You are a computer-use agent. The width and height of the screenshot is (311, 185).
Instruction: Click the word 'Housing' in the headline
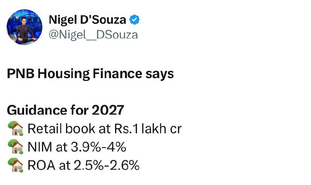[x=64, y=74]
